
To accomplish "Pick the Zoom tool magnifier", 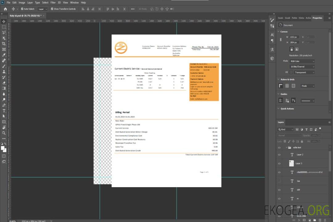I will point(4,133).
